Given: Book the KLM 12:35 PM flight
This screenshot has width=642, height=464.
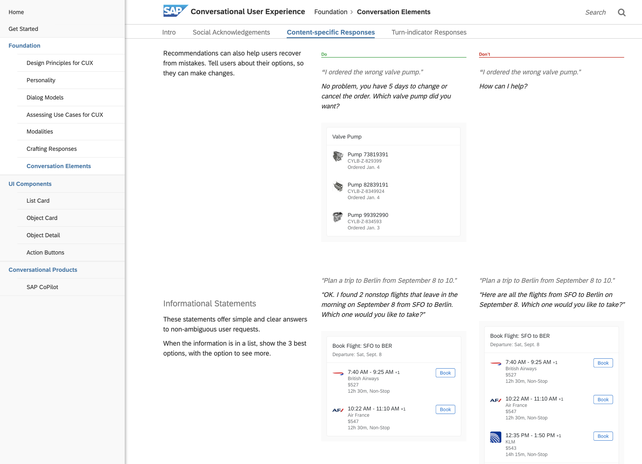Looking at the screenshot, I should coord(603,436).
